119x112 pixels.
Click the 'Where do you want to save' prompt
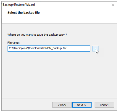(37, 35)
